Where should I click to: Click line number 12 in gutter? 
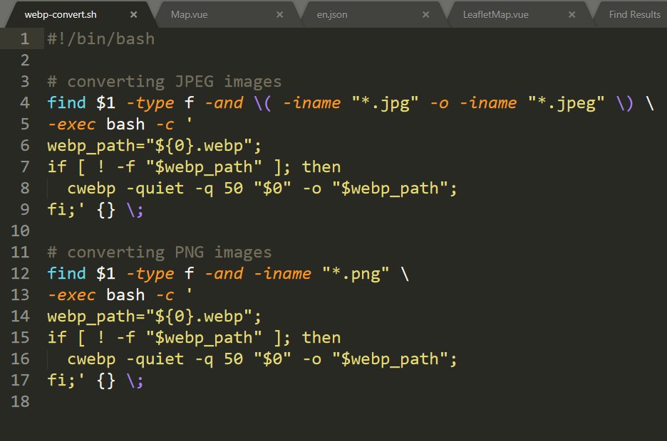20,273
